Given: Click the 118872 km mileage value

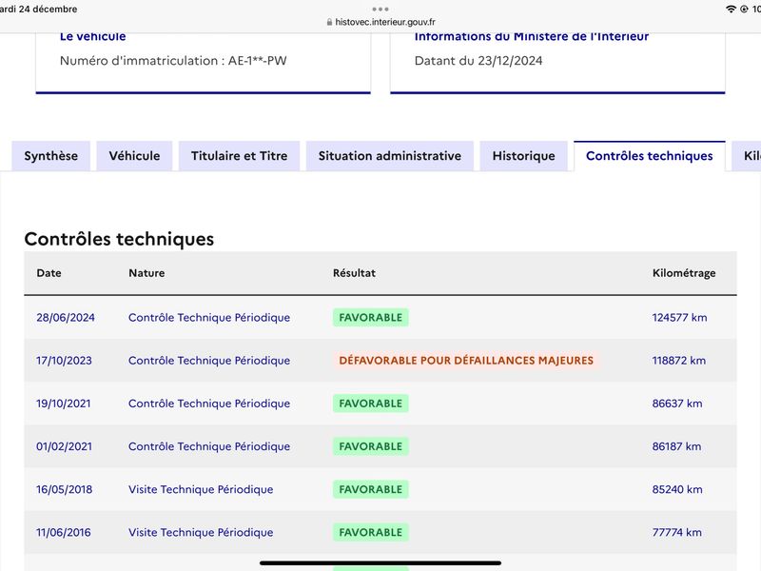Looking at the screenshot, I should (x=679, y=361).
